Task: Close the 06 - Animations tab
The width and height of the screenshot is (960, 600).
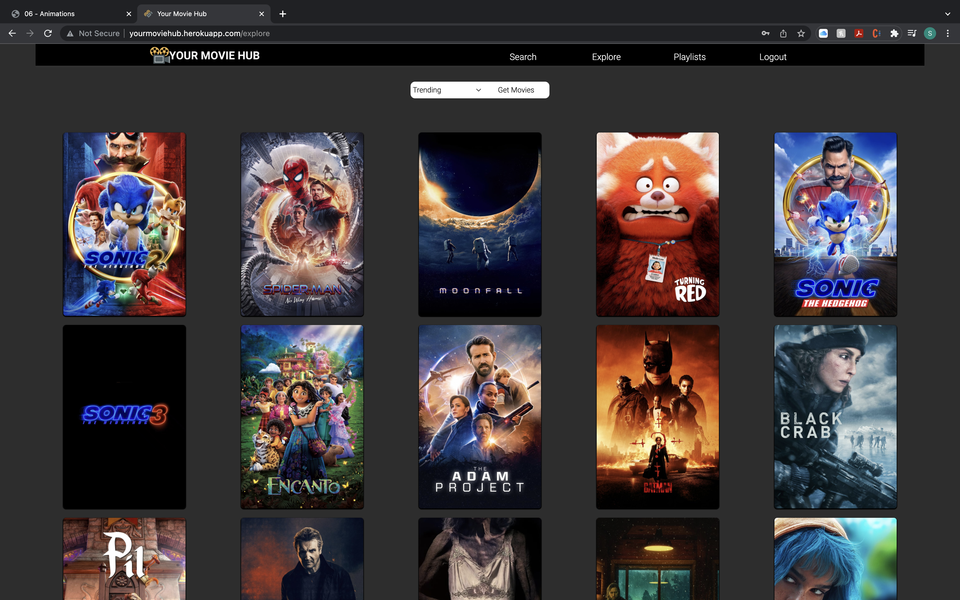Action: (x=129, y=14)
